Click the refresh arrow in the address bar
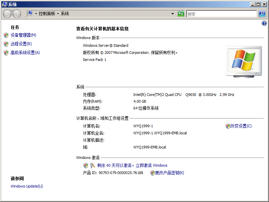The height and width of the screenshot is (202, 269). pyautogui.click(x=181, y=13)
